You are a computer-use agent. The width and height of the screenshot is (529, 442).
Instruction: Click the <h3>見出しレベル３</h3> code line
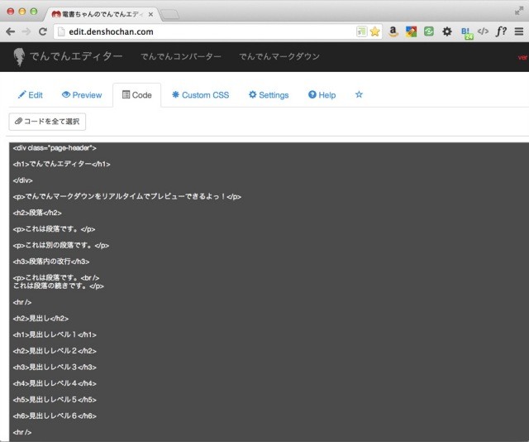pyautogui.click(x=55, y=367)
